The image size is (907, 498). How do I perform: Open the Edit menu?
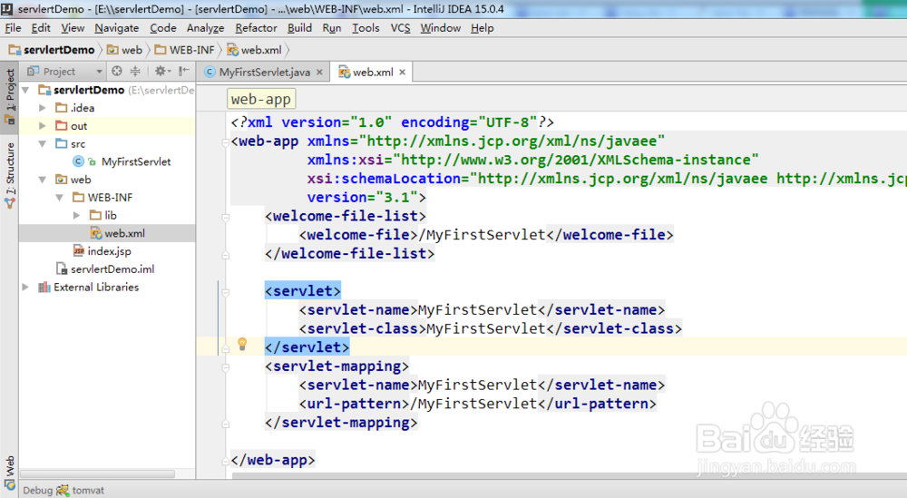[x=41, y=28]
